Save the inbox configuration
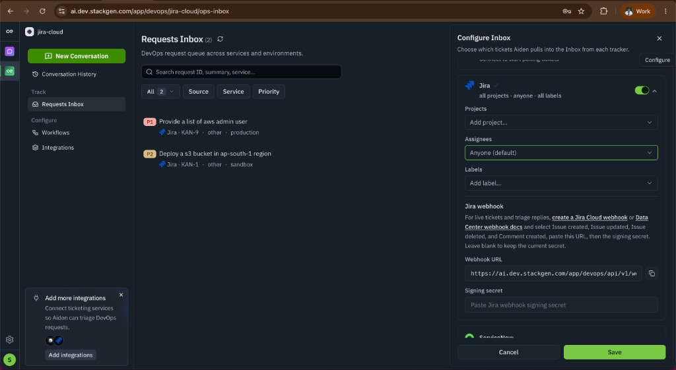This screenshot has height=370, width=676. click(x=615, y=352)
